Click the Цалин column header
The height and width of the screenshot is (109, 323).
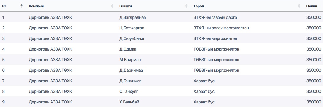coord(312,6)
